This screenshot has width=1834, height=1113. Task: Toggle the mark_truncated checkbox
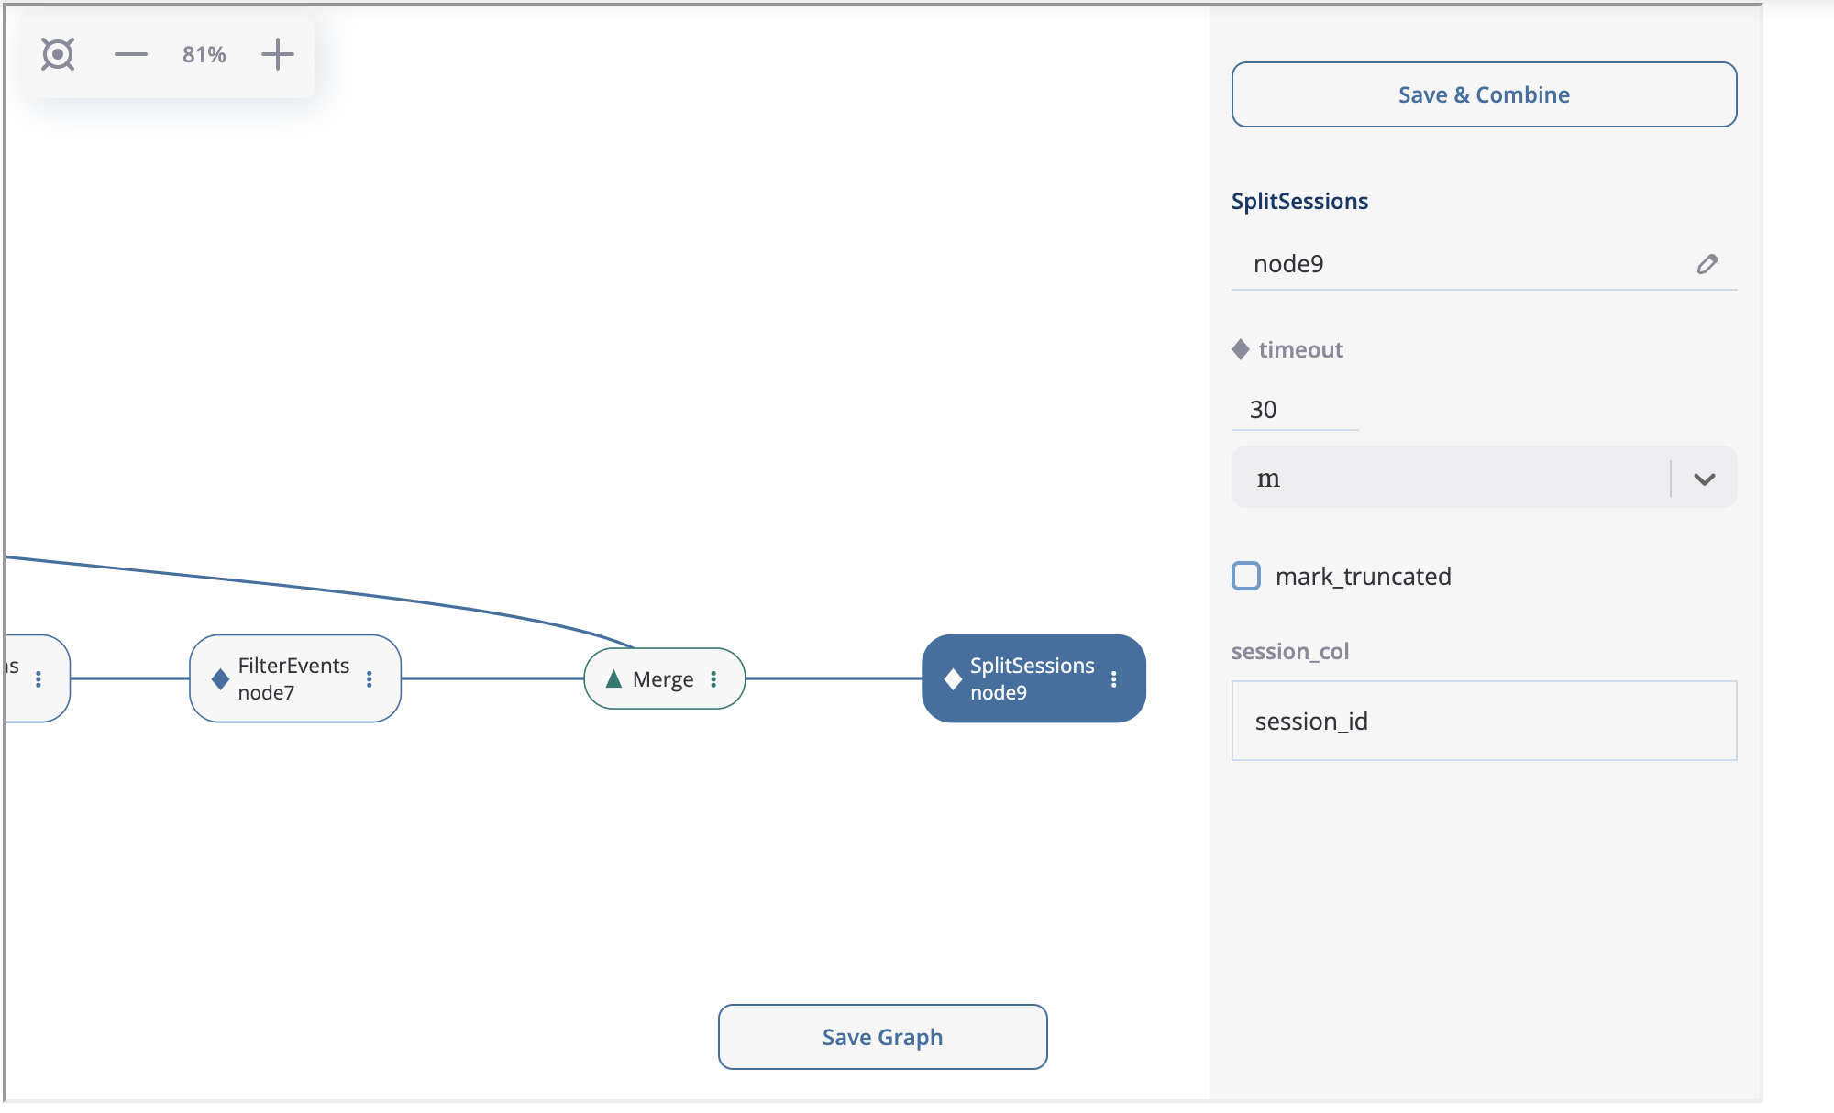click(1246, 574)
